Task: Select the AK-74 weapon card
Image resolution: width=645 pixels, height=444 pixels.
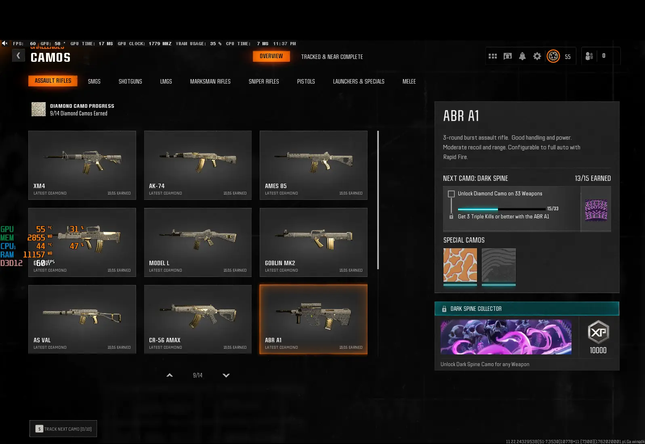Action: (198, 165)
